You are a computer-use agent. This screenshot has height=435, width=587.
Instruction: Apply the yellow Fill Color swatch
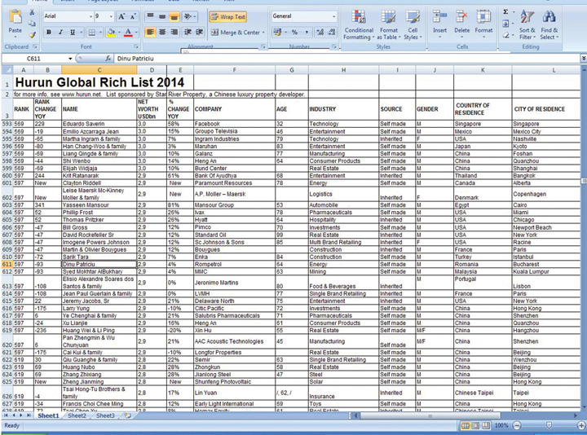tap(111, 33)
